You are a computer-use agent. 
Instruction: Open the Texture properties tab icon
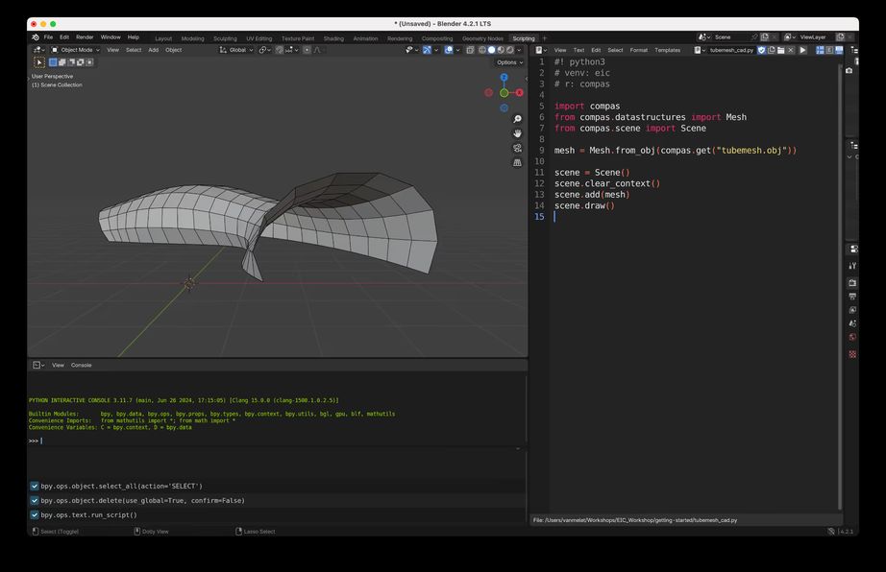(853, 354)
